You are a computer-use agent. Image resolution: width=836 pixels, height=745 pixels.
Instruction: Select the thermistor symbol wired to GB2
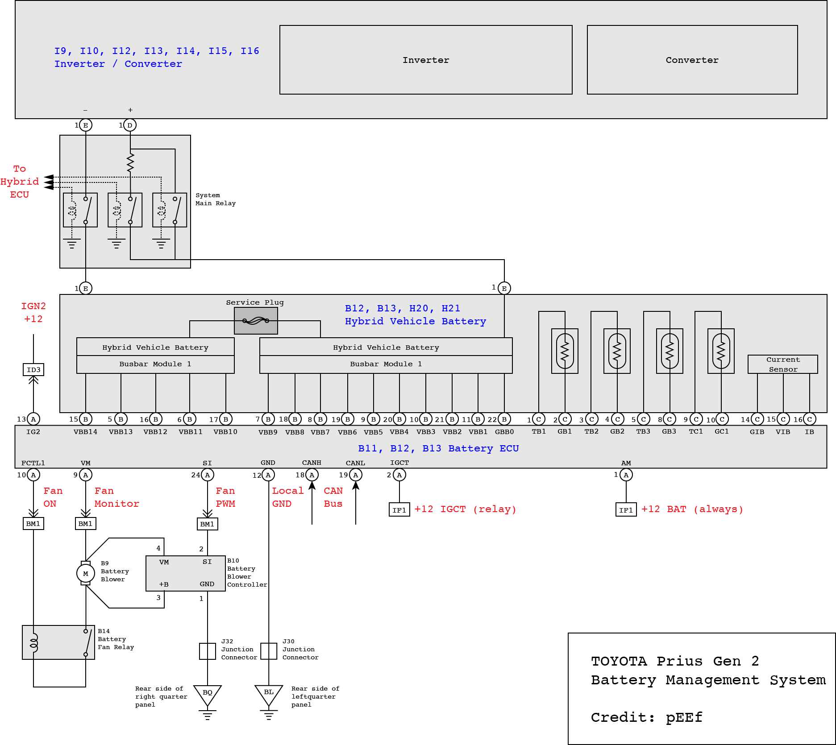point(617,351)
